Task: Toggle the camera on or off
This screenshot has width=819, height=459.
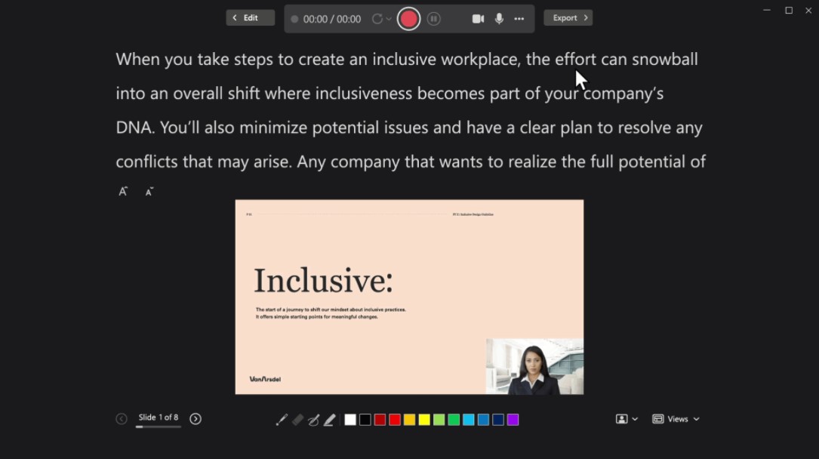Action: [478, 19]
